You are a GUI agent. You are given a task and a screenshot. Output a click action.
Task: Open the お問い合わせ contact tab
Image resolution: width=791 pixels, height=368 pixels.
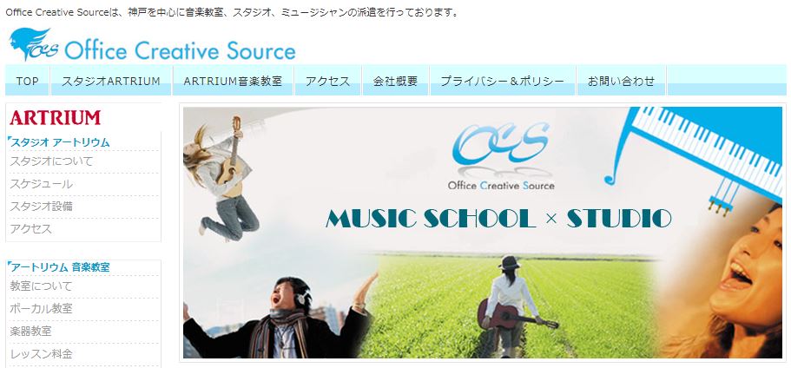[x=622, y=81]
